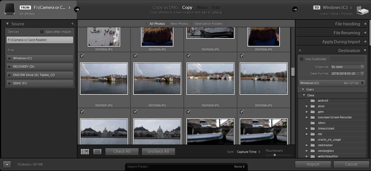
Task: Click the plus icon in Source panel
Action: (73, 24)
